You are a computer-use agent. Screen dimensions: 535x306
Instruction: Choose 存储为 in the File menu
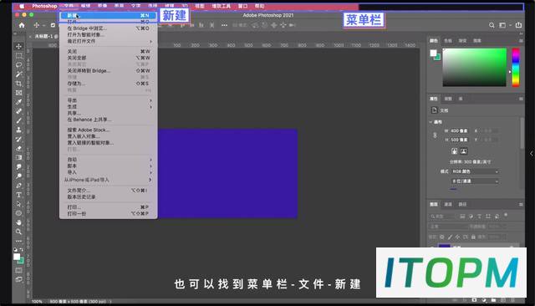coord(108,84)
